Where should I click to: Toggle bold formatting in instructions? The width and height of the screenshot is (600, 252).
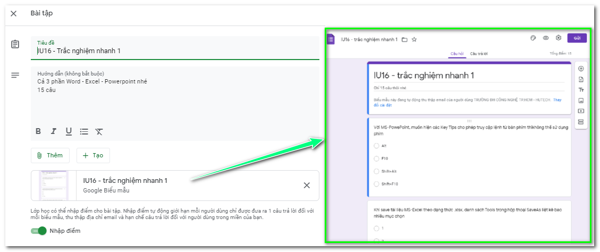pos(38,132)
